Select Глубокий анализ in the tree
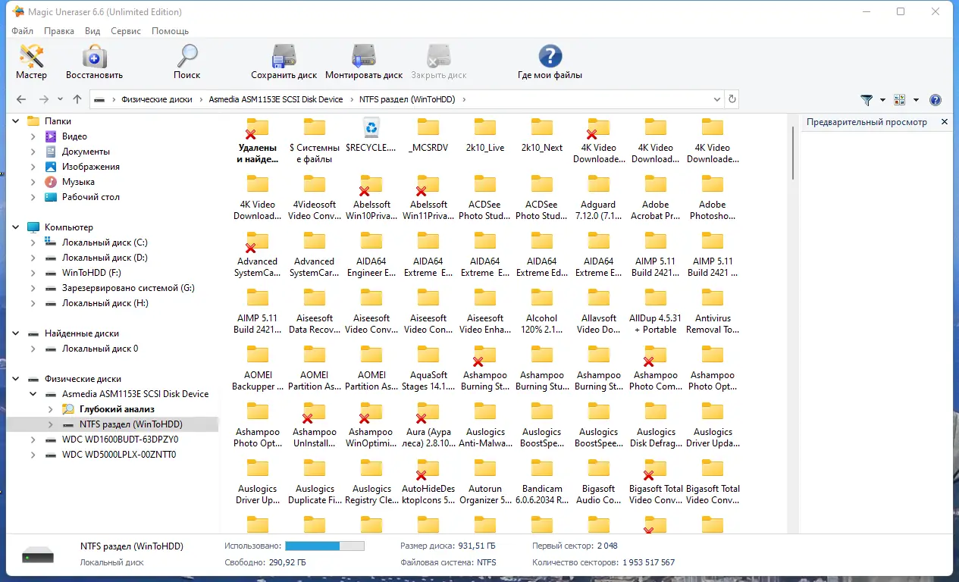959x582 pixels. click(116, 409)
